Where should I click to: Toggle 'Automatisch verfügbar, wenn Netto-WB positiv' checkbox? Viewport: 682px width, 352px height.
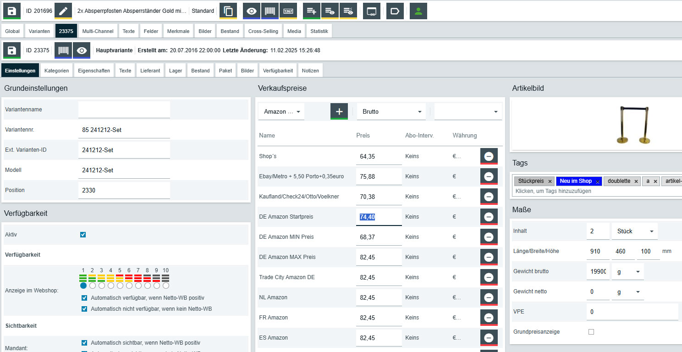pyautogui.click(x=84, y=298)
